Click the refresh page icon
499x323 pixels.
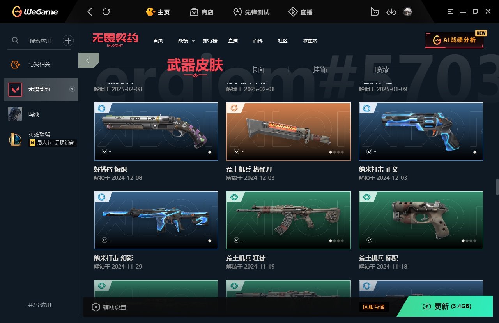pyautogui.click(x=106, y=12)
